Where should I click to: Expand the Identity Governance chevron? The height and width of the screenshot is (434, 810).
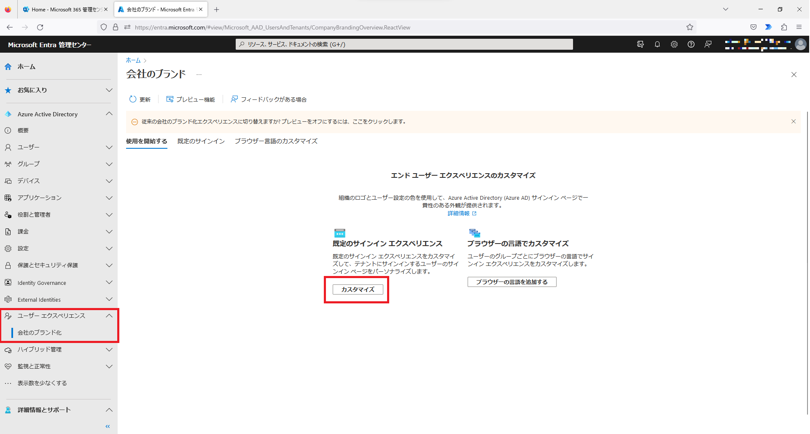109,282
